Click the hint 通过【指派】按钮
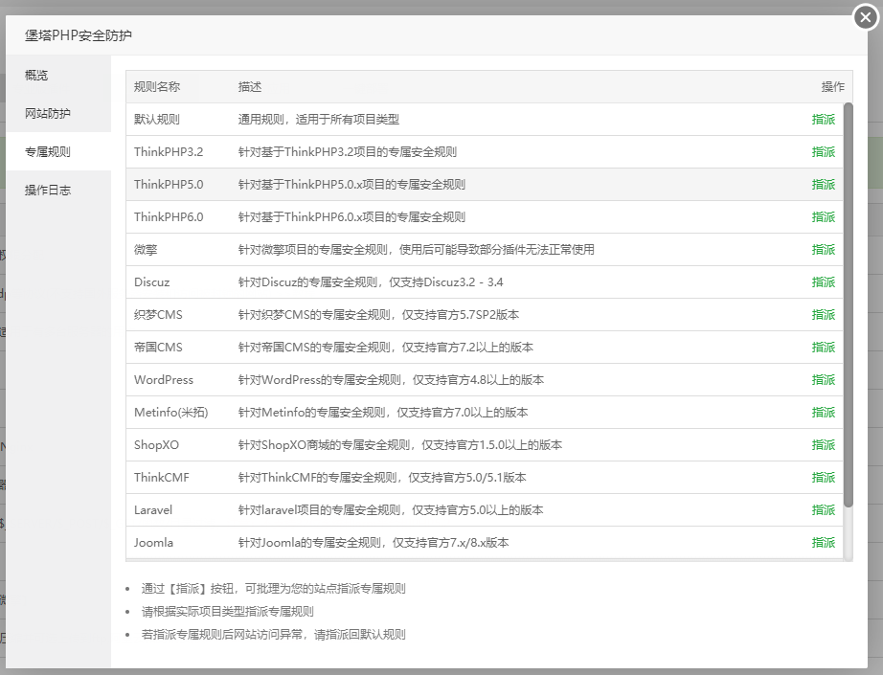 [x=273, y=589]
